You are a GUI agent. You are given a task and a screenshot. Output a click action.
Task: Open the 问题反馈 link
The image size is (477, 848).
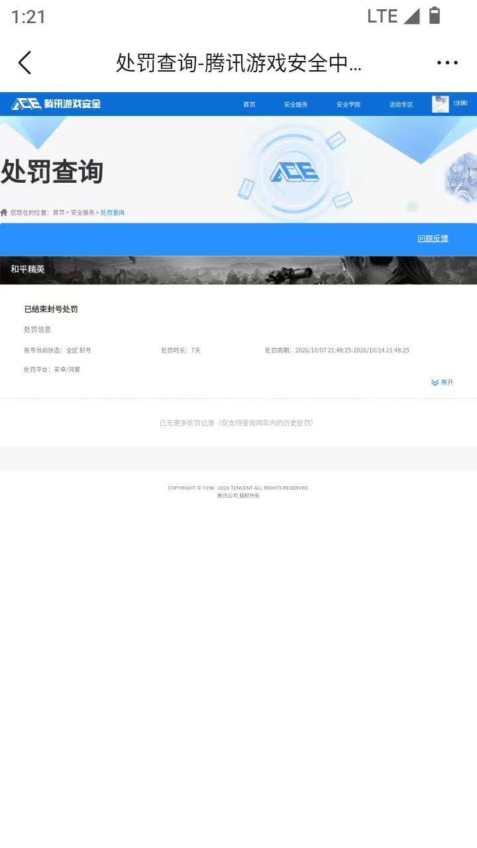tap(433, 238)
